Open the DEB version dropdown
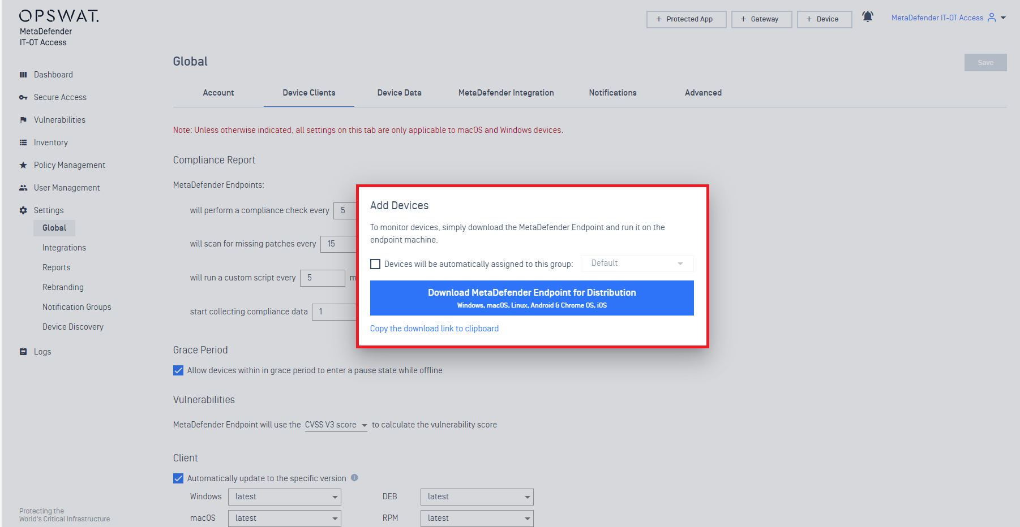The height and width of the screenshot is (527, 1020). 477,497
